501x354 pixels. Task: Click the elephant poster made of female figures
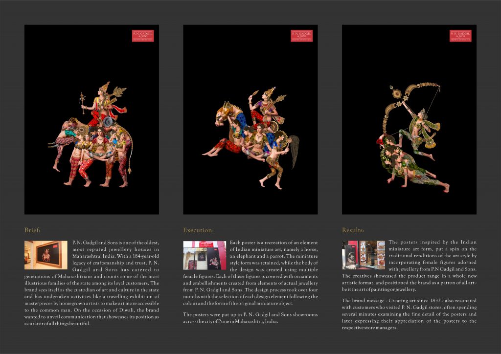91,119
